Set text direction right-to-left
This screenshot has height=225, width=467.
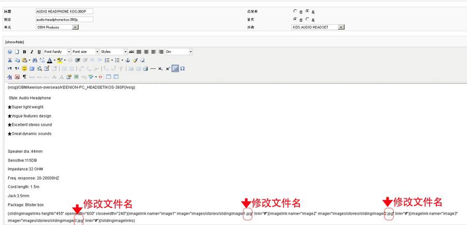[x=17, y=69]
